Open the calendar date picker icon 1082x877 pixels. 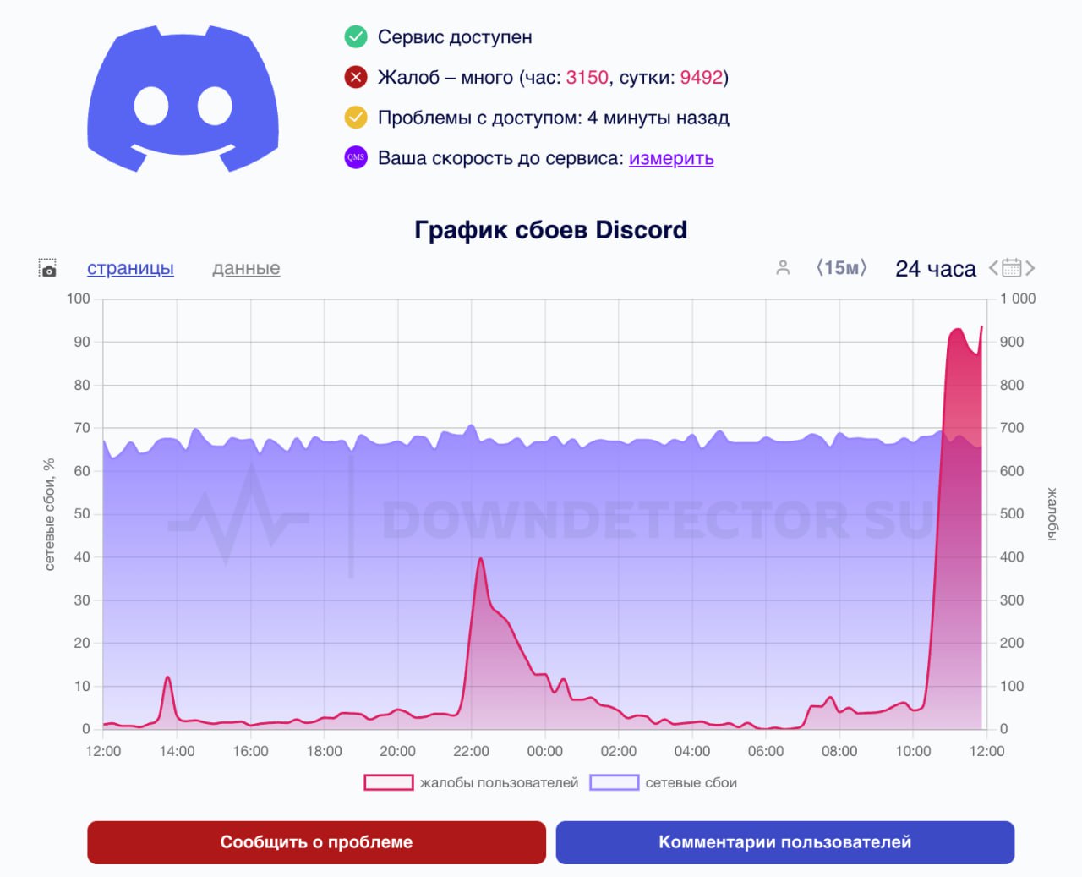click(x=1011, y=268)
